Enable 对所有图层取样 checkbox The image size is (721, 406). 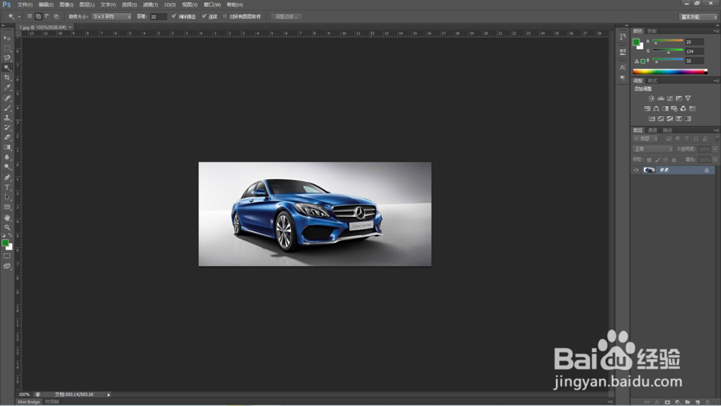pyautogui.click(x=225, y=17)
